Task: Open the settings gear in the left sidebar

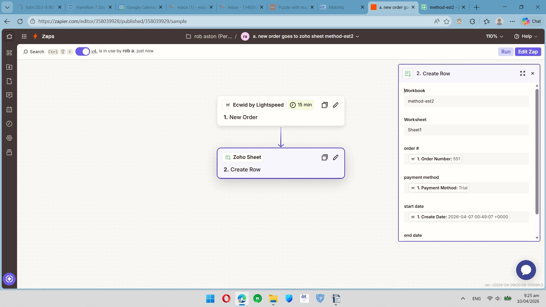Action: click(9, 138)
